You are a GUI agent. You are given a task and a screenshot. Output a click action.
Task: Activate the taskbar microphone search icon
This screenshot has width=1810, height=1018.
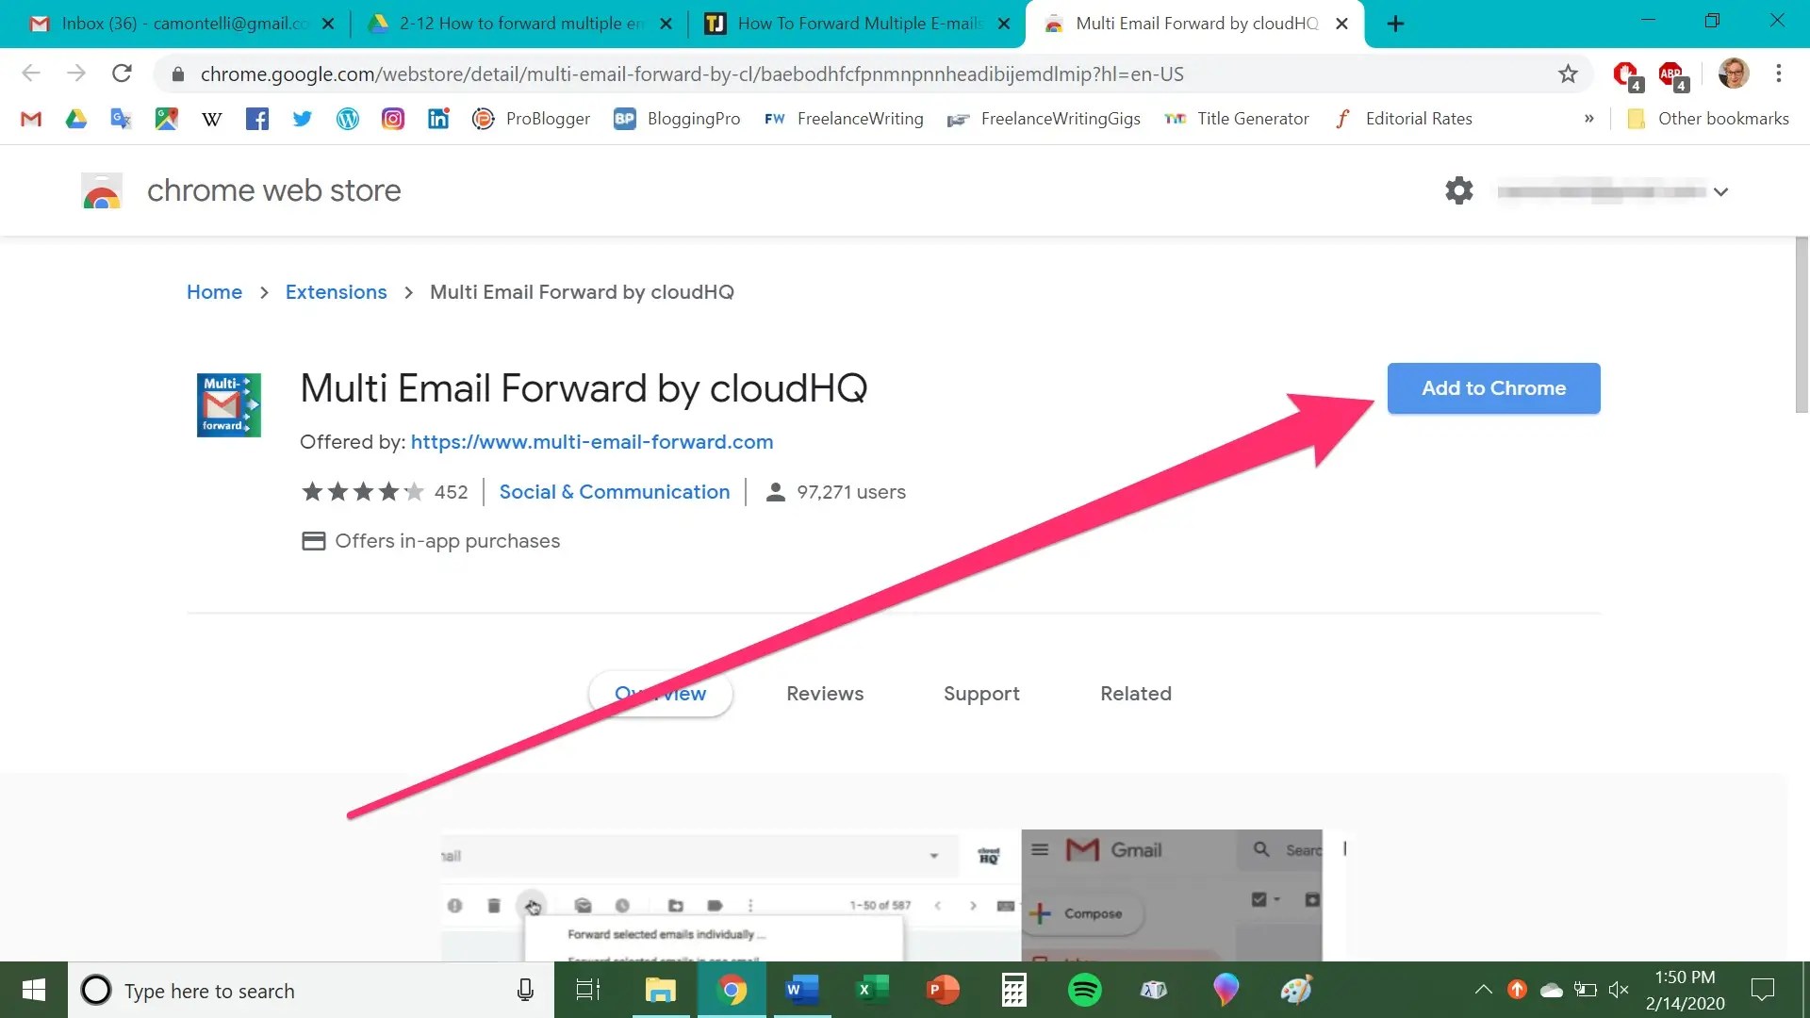[x=525, y=991]
